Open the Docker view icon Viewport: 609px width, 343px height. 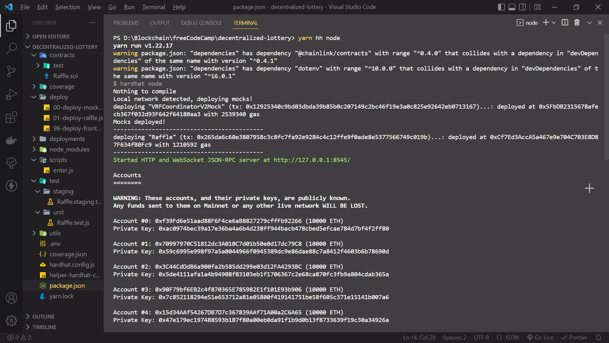click(x=11, y=140)
